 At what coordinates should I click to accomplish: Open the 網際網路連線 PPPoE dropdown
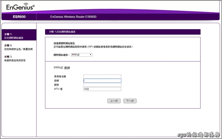pyautogui.click(x=81, y=55)
